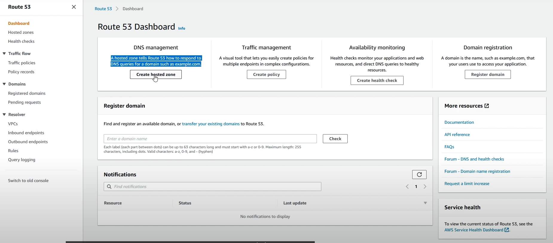Click the Check domain button
Viewport: 553px width, 243px height.
point(335,139)
